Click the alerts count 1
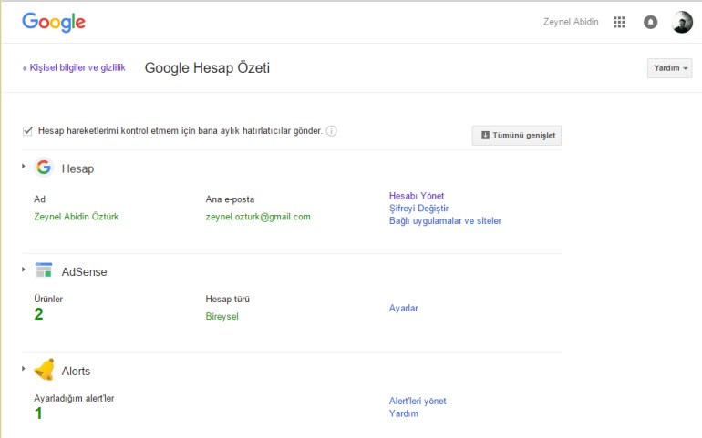Viewport: 702px width, 438px height. click(x=38, y=413)
